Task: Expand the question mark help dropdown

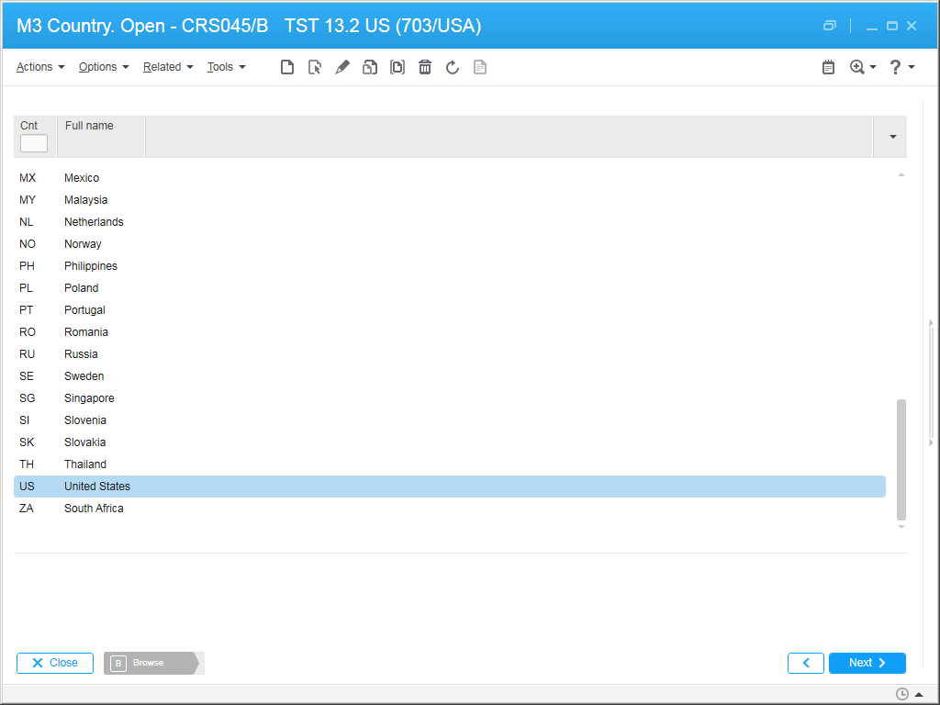Action: [901, 67]
